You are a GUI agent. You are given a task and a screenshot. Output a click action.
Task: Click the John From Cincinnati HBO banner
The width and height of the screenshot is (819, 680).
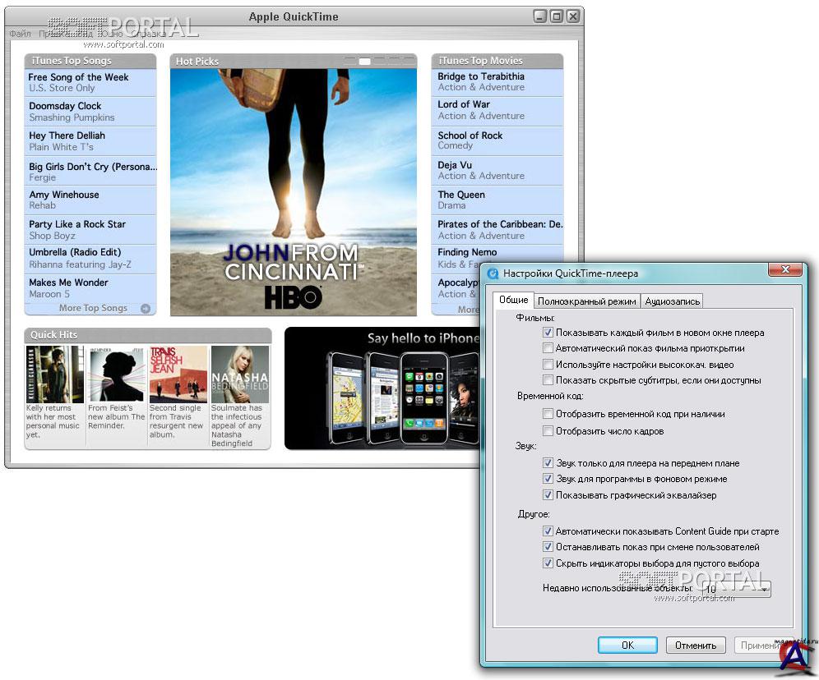tap(293, 189)
